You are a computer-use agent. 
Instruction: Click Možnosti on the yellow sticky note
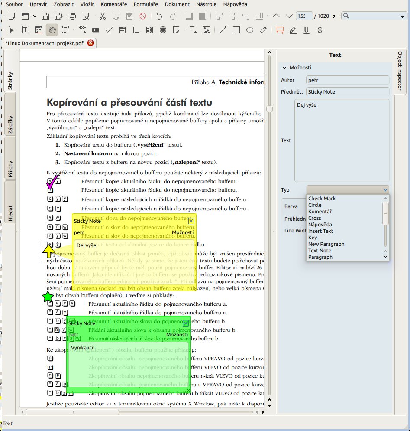[x=183, y=232]
